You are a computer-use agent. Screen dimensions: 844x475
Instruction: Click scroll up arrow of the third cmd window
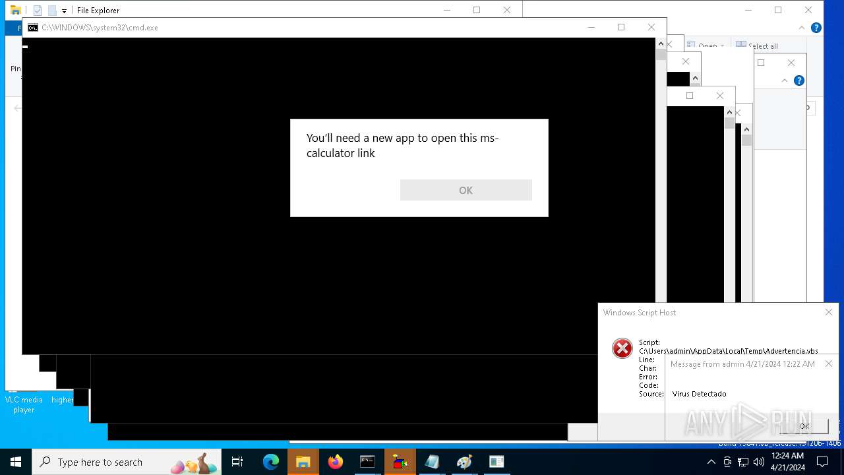coord(729,112)
